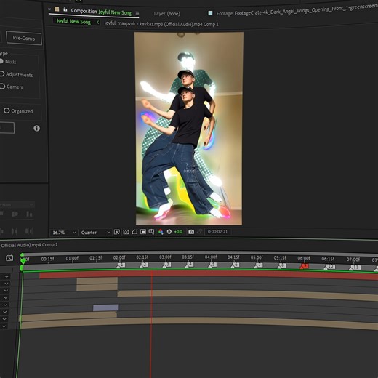Screen dimensions: 378x378
Task: Click the composition marker at 05:00f
Action: pyautogui.click(x=258, y=265)
